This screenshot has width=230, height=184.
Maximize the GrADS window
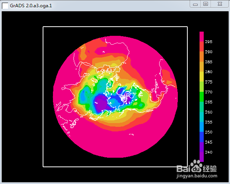click(206, 4)
